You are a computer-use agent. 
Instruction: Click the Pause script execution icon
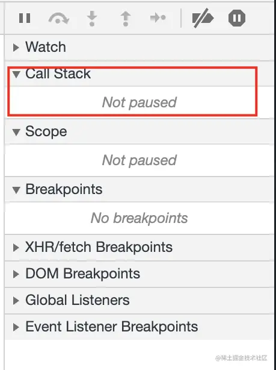click(25, 18)
